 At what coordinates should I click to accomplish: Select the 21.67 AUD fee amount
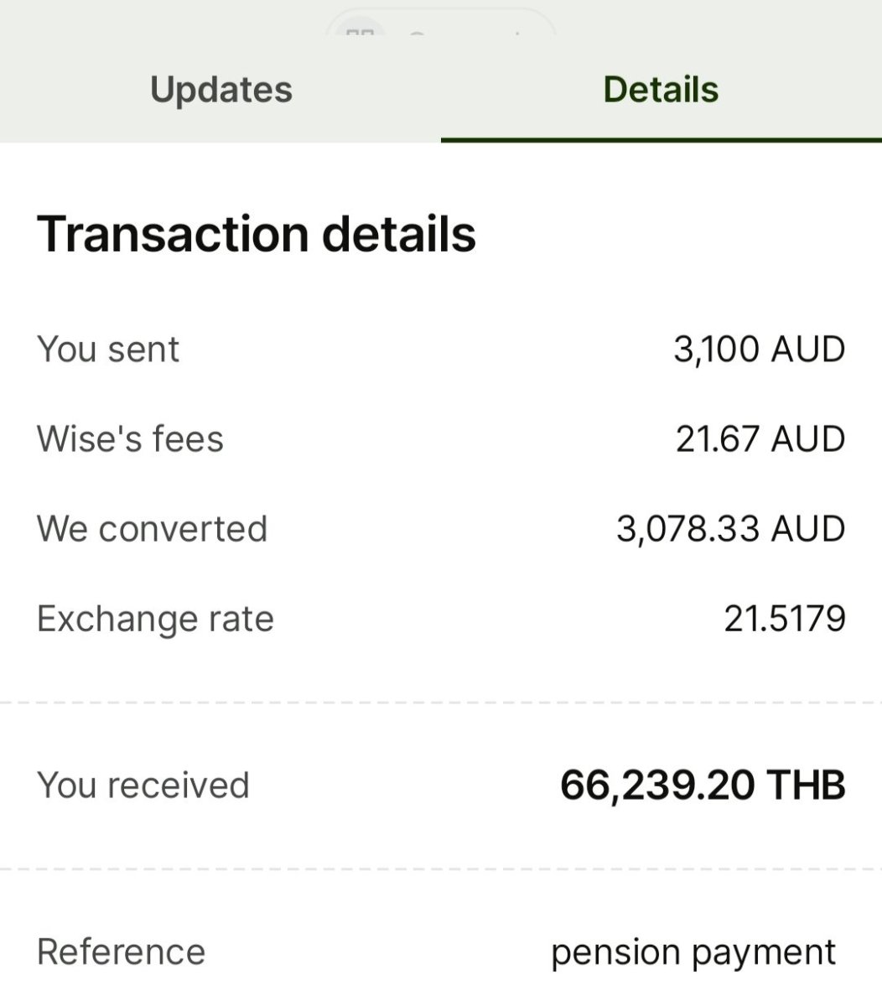(x=760, y=439)
